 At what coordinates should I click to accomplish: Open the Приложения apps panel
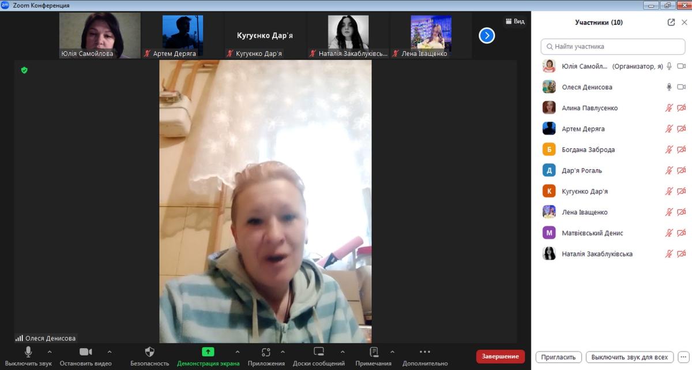(266, 357)
